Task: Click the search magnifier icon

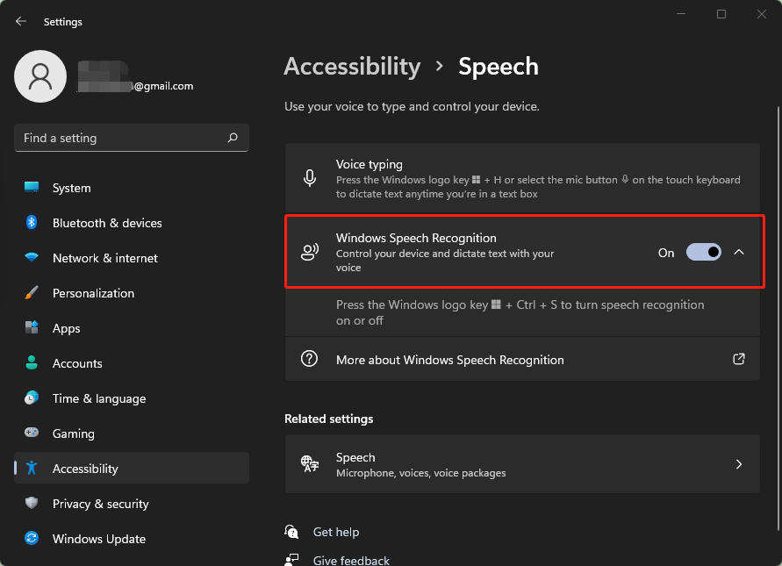Action: 233,138
